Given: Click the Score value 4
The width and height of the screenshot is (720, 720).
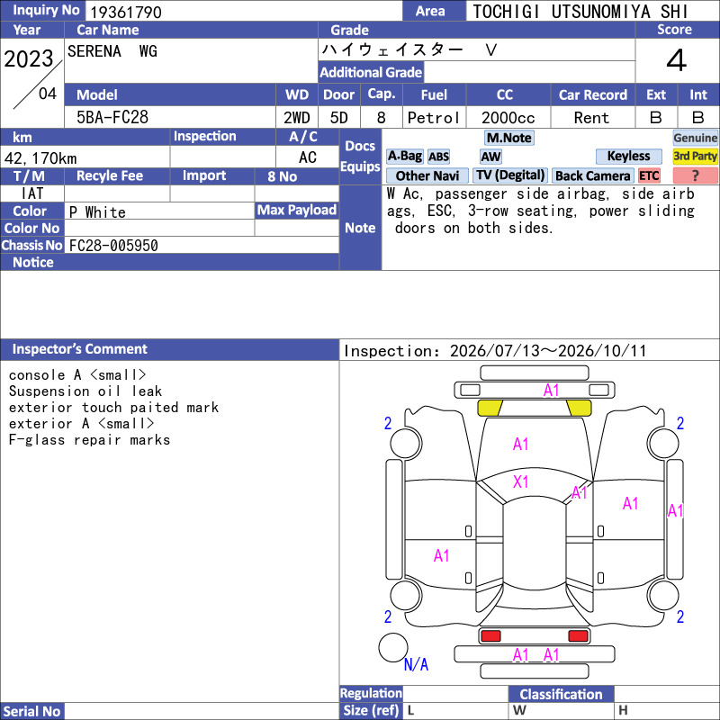Looking at the screenshot, I should click(677, 60).
